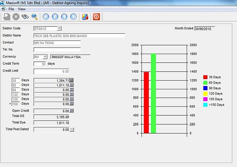The width and height of the screenshot is (237, 167).
Task: Jump to the last record
Action: (x=73, y=16)
